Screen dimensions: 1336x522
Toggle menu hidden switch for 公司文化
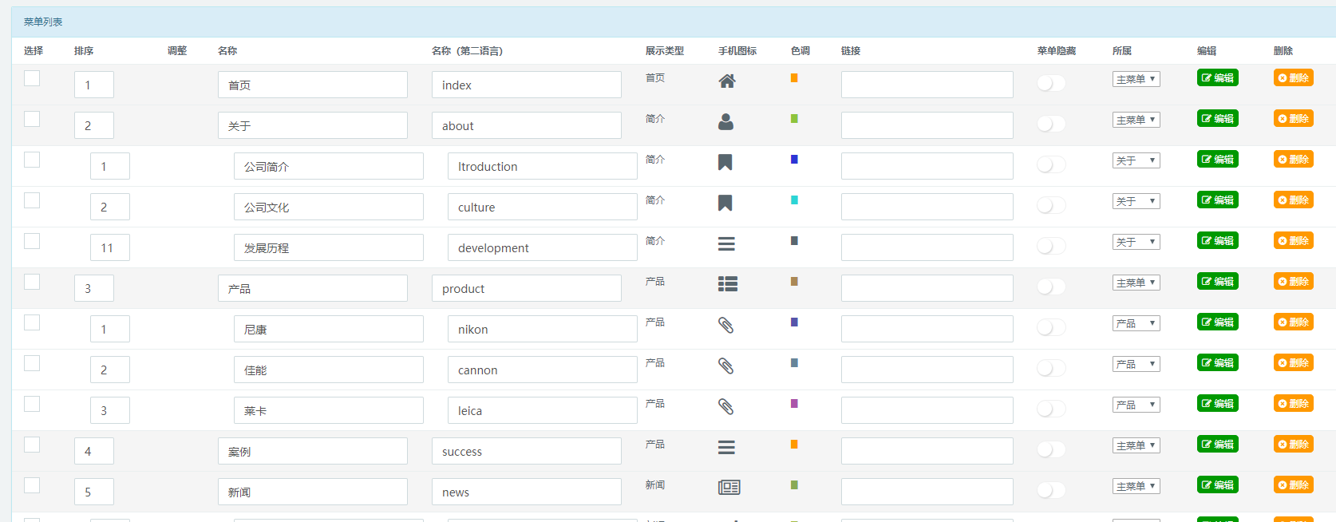[1050, 206]
